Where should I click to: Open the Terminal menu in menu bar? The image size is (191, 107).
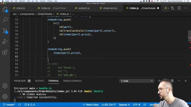point(43,1)
